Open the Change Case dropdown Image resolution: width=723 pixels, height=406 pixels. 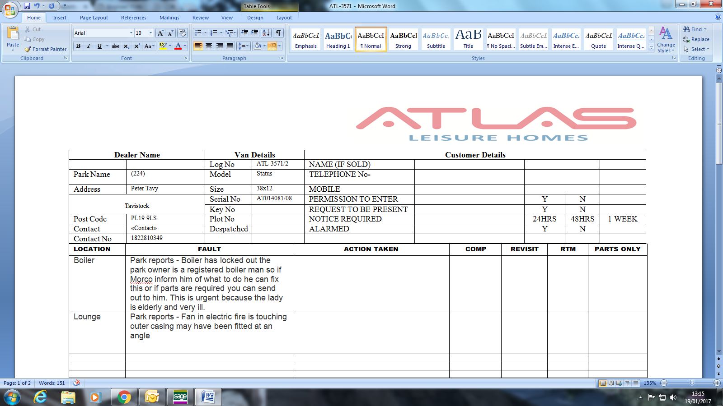coord(149,46)
